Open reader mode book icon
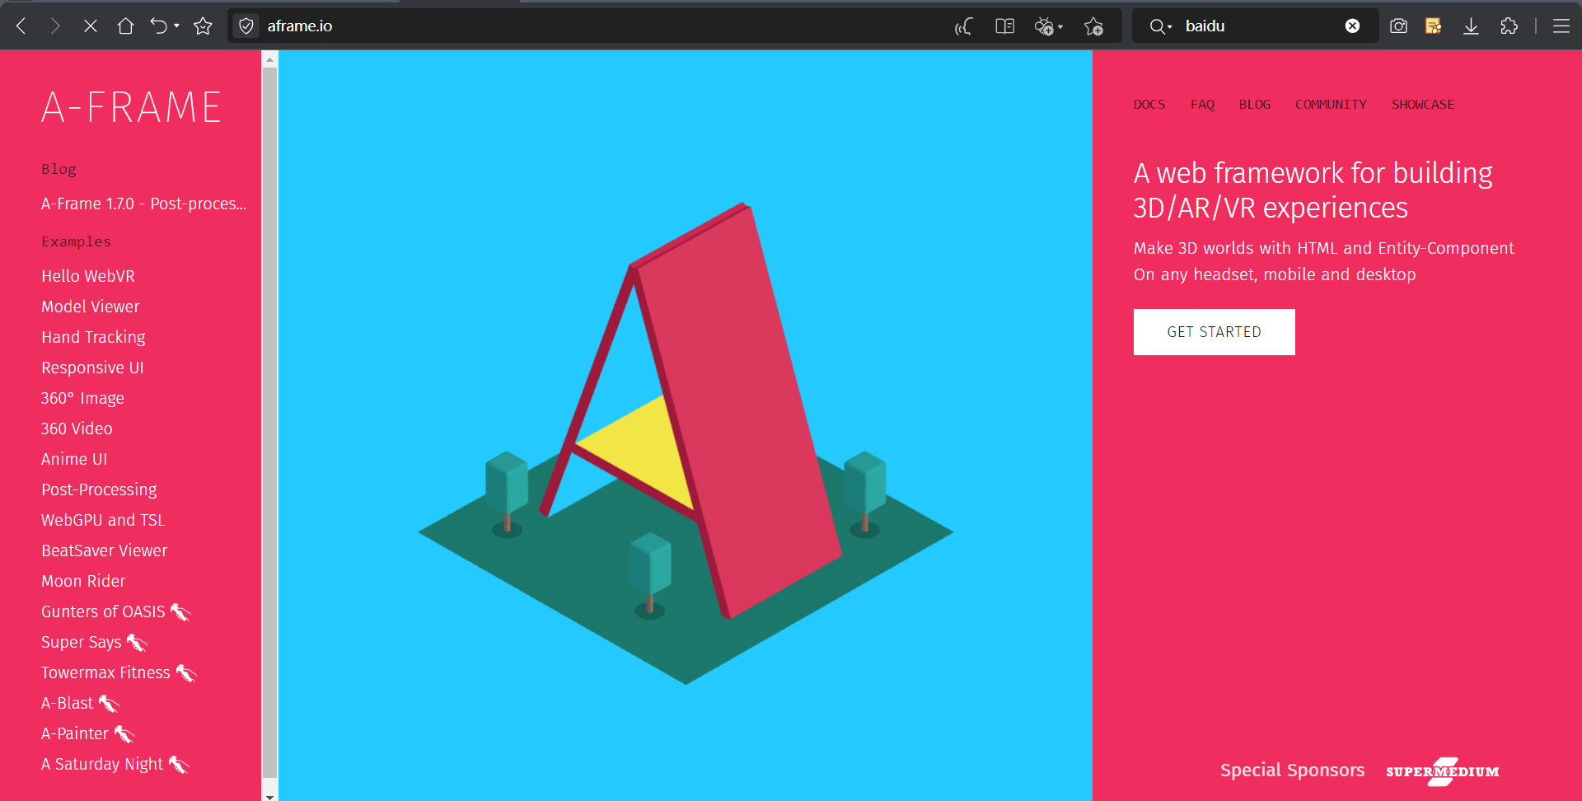The width and height of the screenshot is (1582, 801). [x=1004, y=26]
